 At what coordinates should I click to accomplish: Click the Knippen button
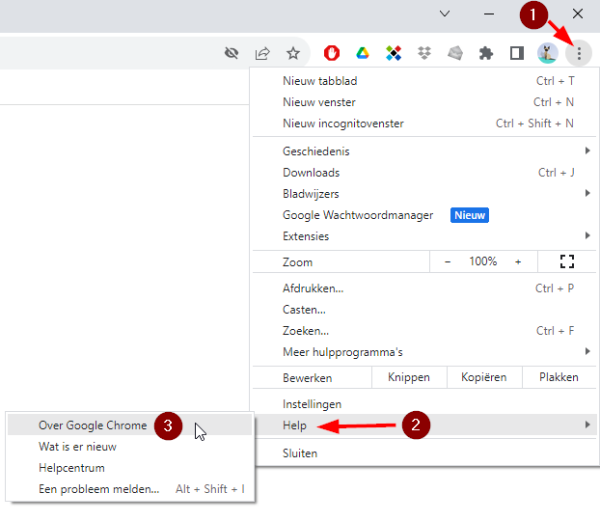point(409,377)
